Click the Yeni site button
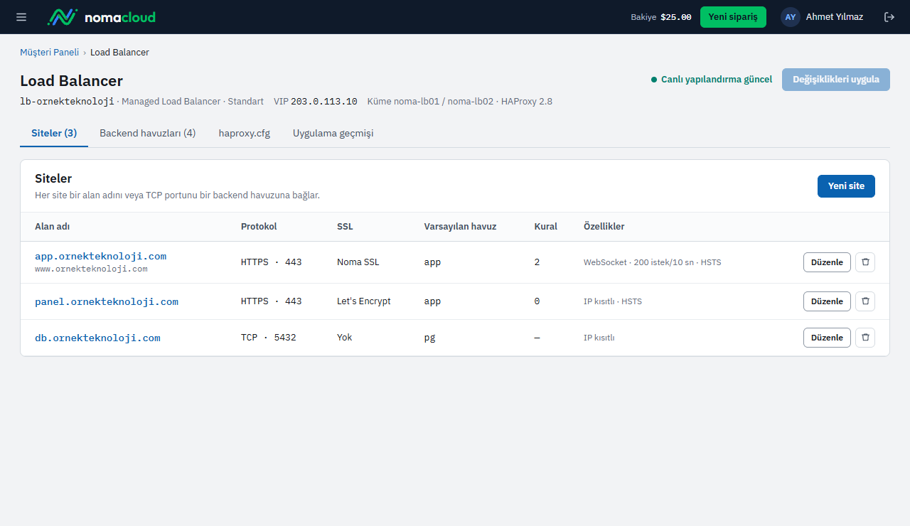Viewport: 910px width, 526px height. pyautogui.click(x=846, y=186)
